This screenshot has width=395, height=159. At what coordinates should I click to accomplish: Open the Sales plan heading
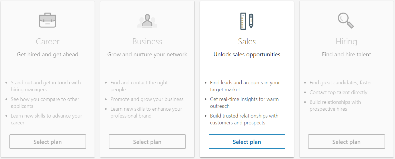coord(247,41)
